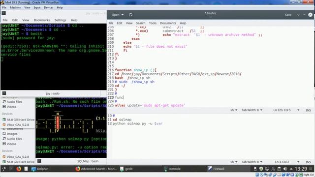
Task: Open the gedit View menu
Action: pos(129,23)
